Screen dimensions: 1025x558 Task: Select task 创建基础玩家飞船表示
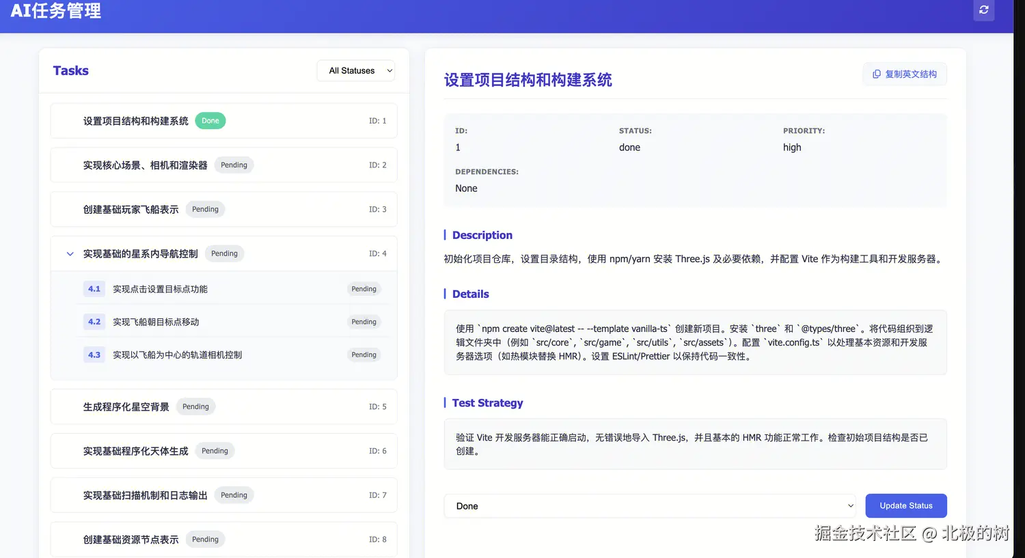(224, 209)
